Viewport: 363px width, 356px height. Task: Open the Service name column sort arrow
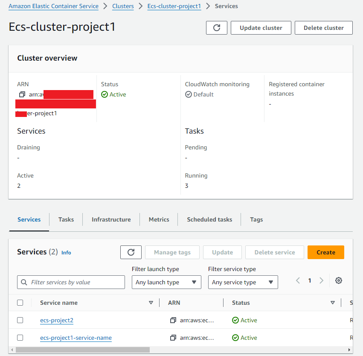point(151,302)
